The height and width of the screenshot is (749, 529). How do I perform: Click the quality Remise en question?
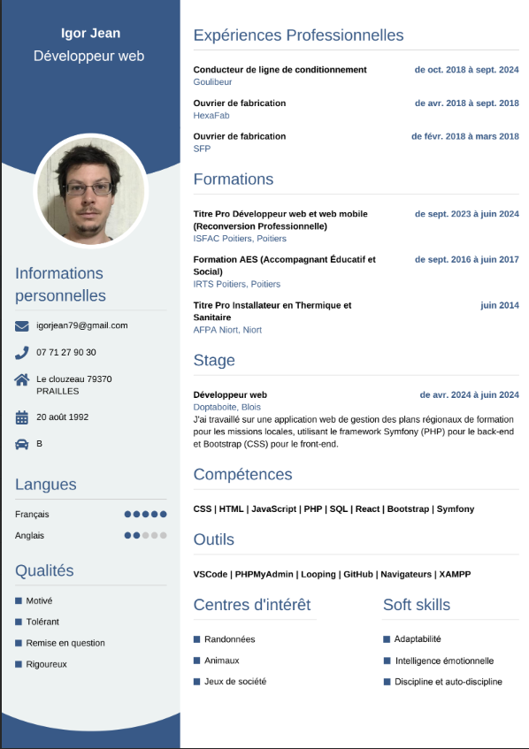(65, 643)
